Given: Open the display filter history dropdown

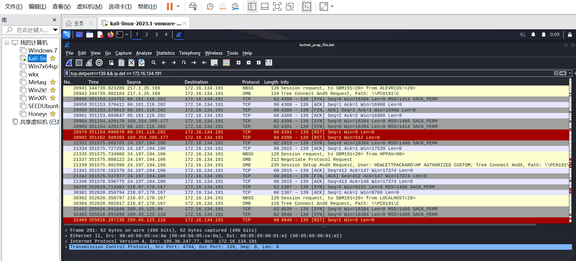Looking at the screenshot, I should pos(570,73).
